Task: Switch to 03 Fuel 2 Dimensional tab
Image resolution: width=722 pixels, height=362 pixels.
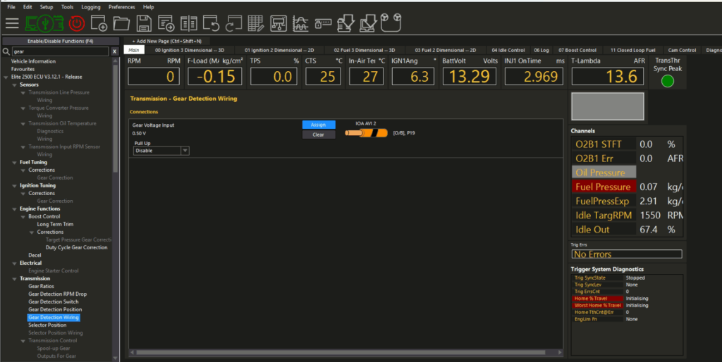Action: (446, 50)
